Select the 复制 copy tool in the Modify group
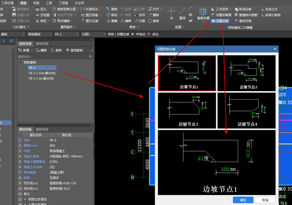This screenshot has width=292, height=205. 112,9
